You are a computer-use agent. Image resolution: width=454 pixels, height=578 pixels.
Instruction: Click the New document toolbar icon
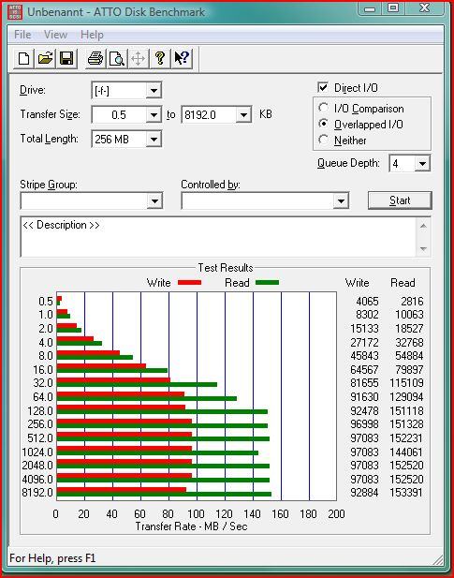pyautogui.click(x=24, y=58)
